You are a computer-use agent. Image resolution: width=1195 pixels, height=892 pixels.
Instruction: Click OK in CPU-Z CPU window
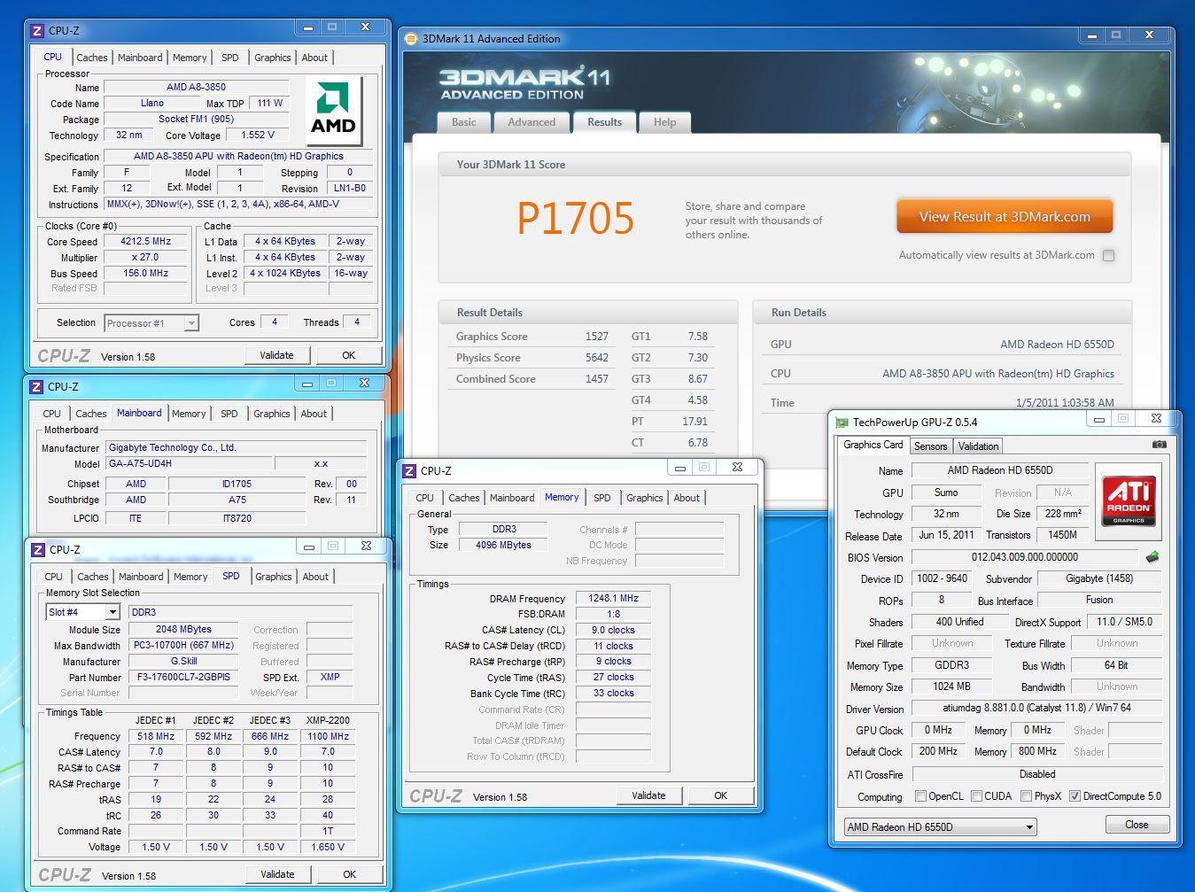click(348, 355)
